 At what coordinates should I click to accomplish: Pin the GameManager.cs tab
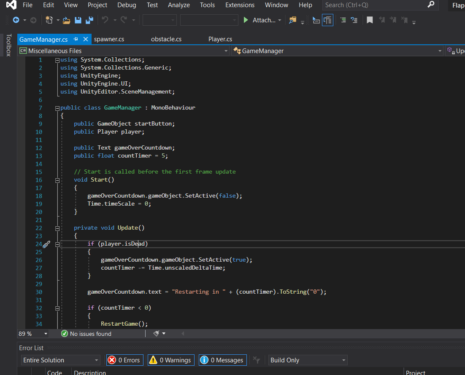pos(76,39)
